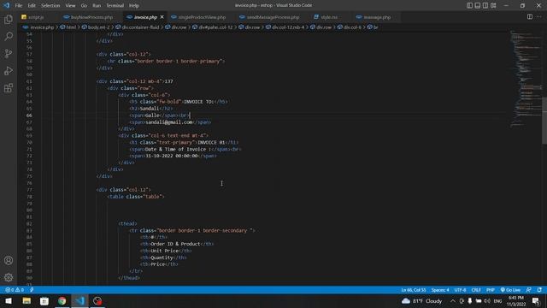
Task: Click the feedback icon in status bar
Action: pyautogui.click(x=529, y=290)
